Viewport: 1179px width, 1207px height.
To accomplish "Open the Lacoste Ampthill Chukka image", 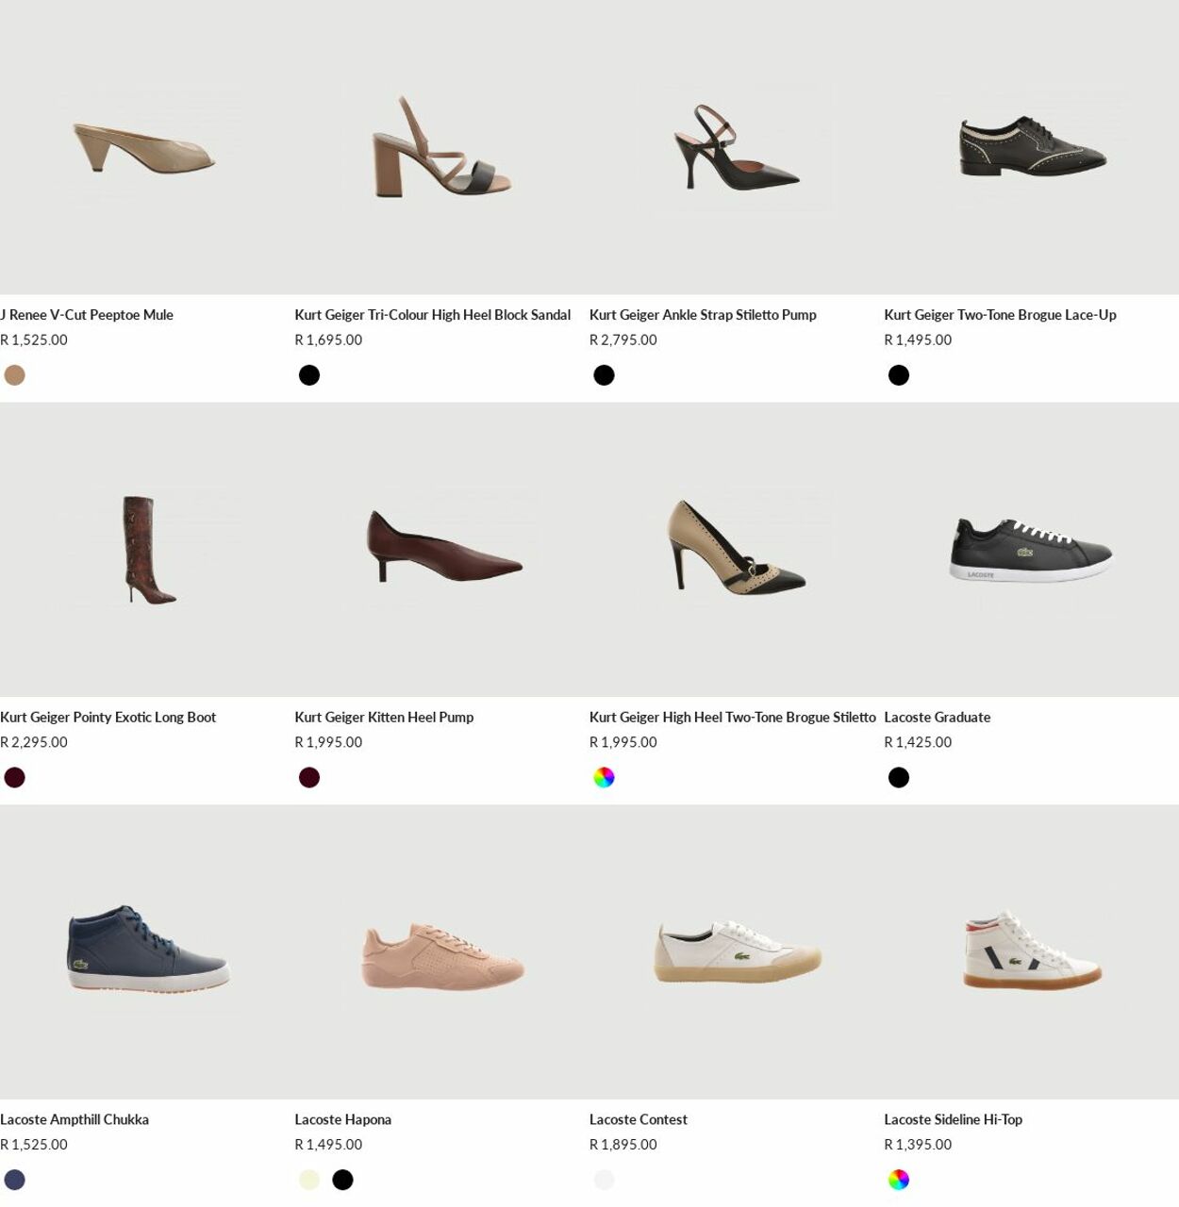I will 147,952.
